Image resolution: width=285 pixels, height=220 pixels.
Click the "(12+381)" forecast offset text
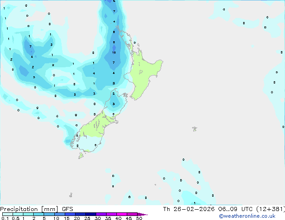pyautogui.click(x=271, y=209)
